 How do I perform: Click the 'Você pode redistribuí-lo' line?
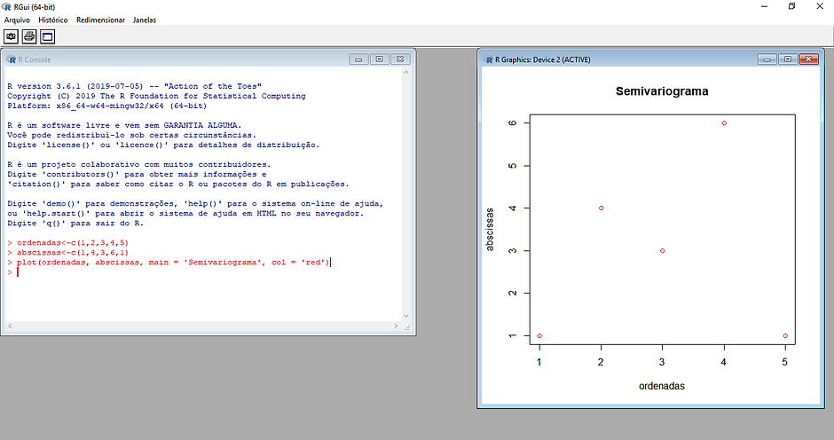tap(131, 135)
